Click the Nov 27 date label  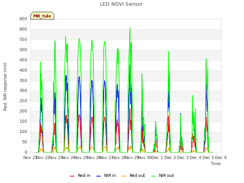[x=106, y=157]
